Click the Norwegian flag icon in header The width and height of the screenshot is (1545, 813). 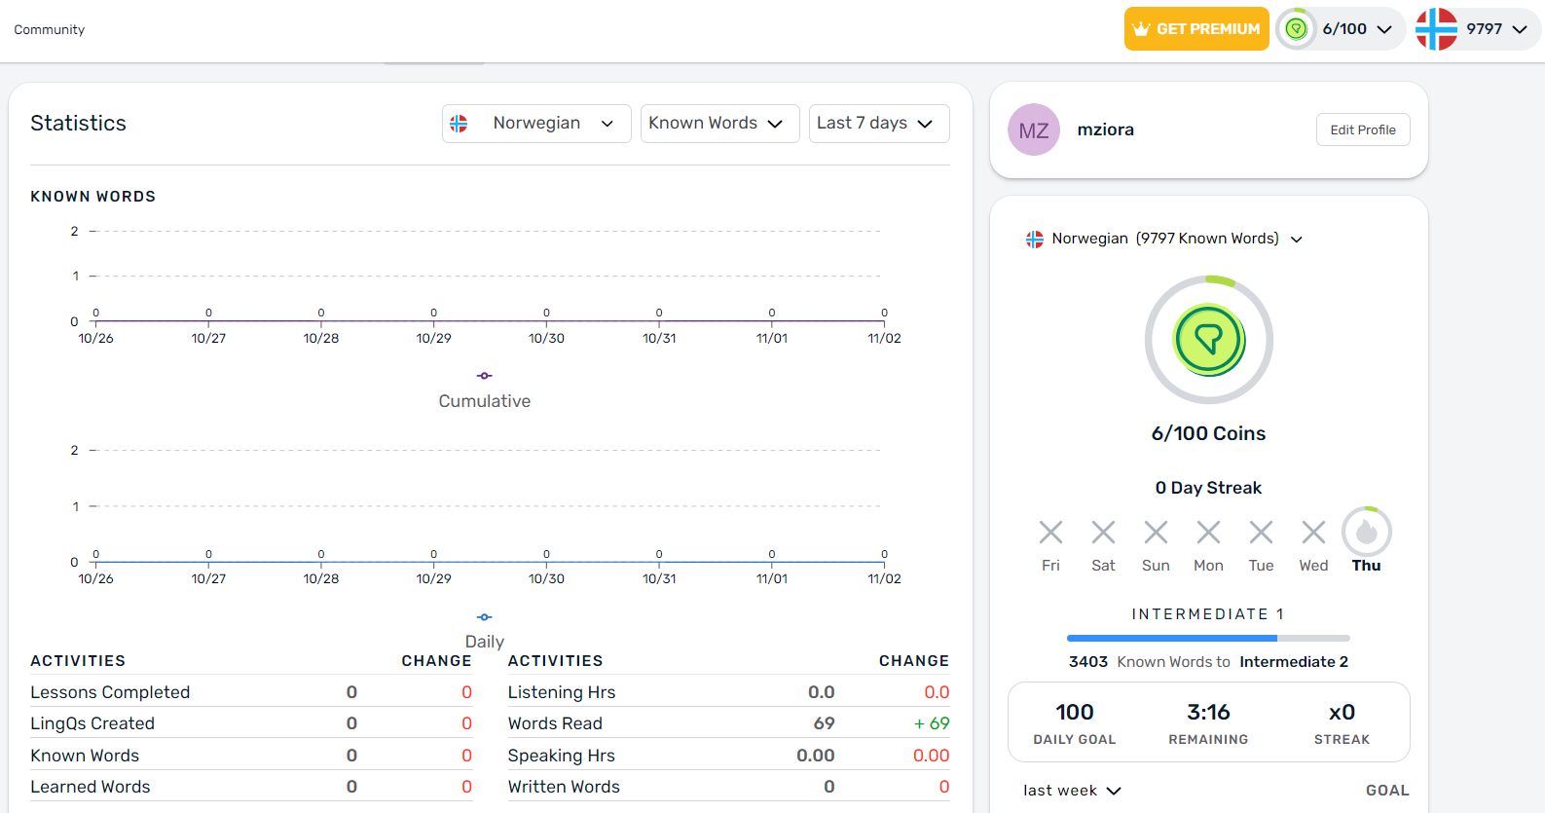click(x=1436, y=29)
